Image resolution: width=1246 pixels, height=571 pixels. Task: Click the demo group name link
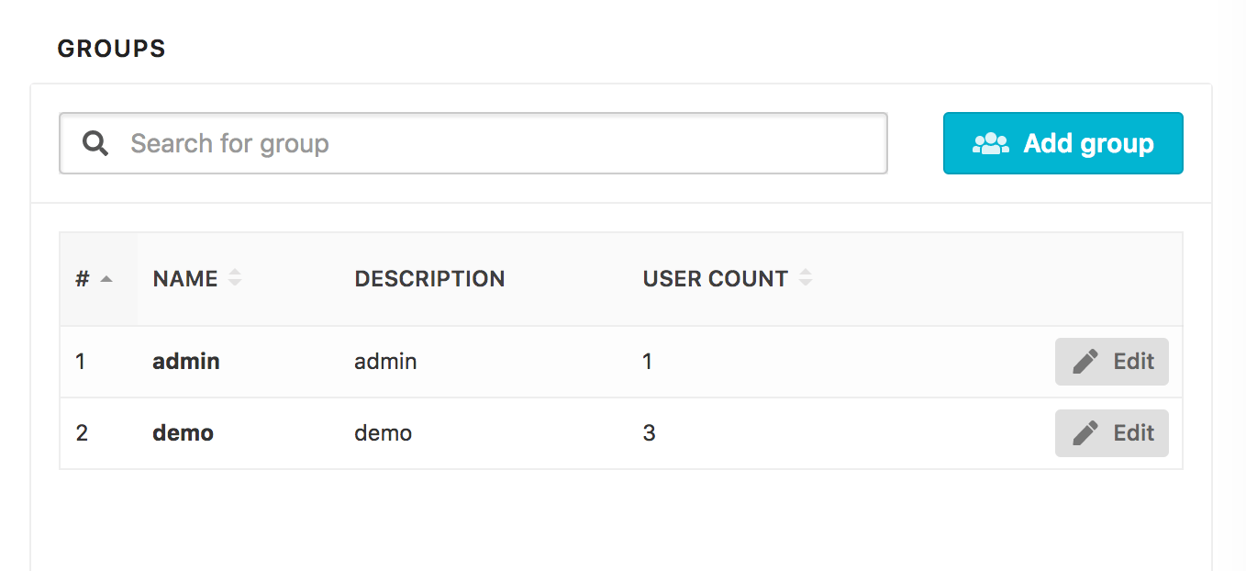(x=183, y=432)
